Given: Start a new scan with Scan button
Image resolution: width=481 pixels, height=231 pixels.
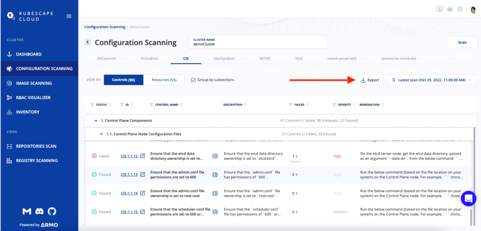Looking at the screenshot, I should pos(462,42).
